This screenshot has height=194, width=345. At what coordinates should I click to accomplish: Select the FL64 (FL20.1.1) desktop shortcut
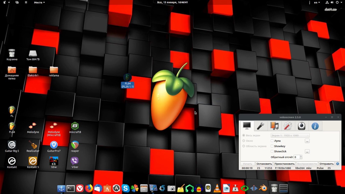click(x=127, y=81)
